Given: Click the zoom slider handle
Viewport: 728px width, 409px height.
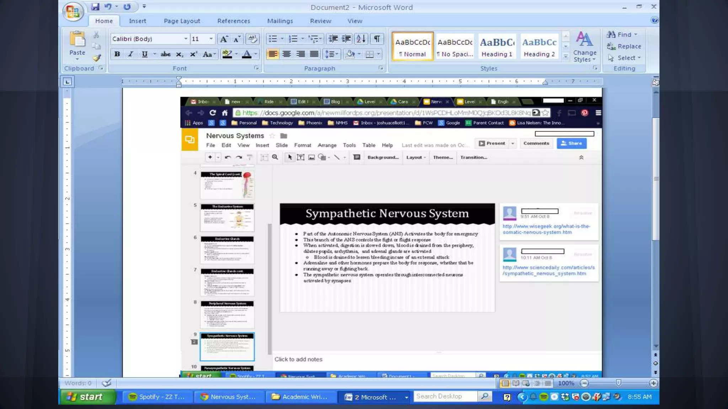Looking at the screenshot, I should (x=619, y=383).
